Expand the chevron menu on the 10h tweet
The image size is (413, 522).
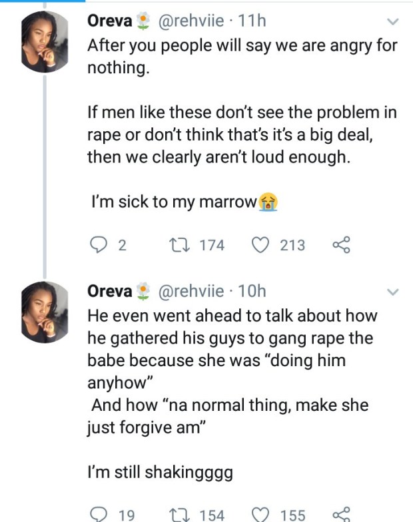392,292
